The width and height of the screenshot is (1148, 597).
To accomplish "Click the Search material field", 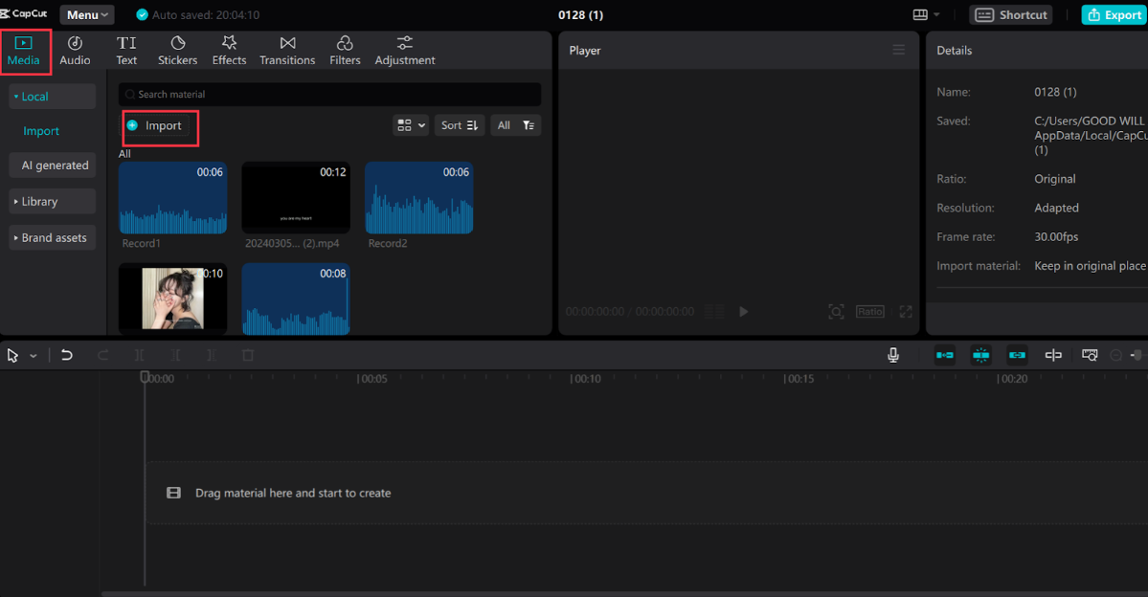I will (x=329, y=95).
